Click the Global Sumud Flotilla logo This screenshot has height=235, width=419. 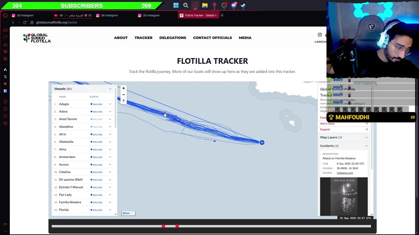[x=37, y=38]
